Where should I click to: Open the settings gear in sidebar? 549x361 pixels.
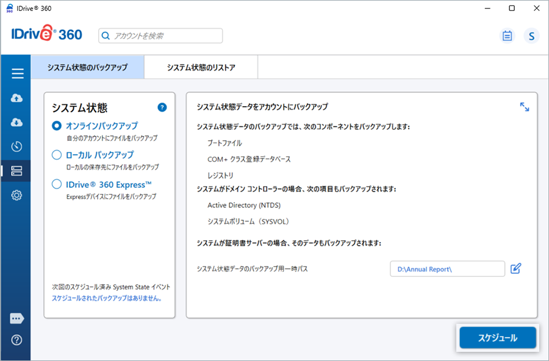(17, 195)
